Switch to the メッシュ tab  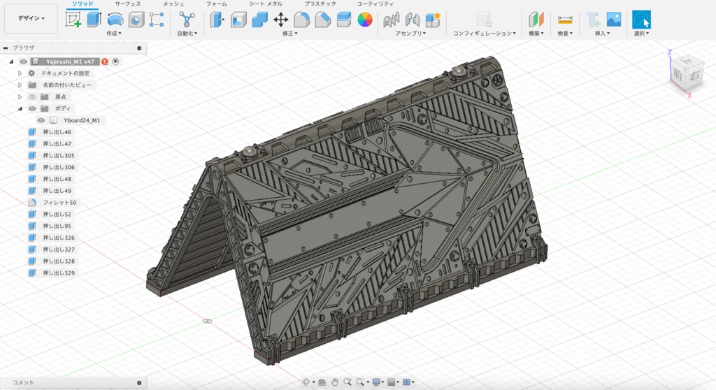(x=173, y=3)
